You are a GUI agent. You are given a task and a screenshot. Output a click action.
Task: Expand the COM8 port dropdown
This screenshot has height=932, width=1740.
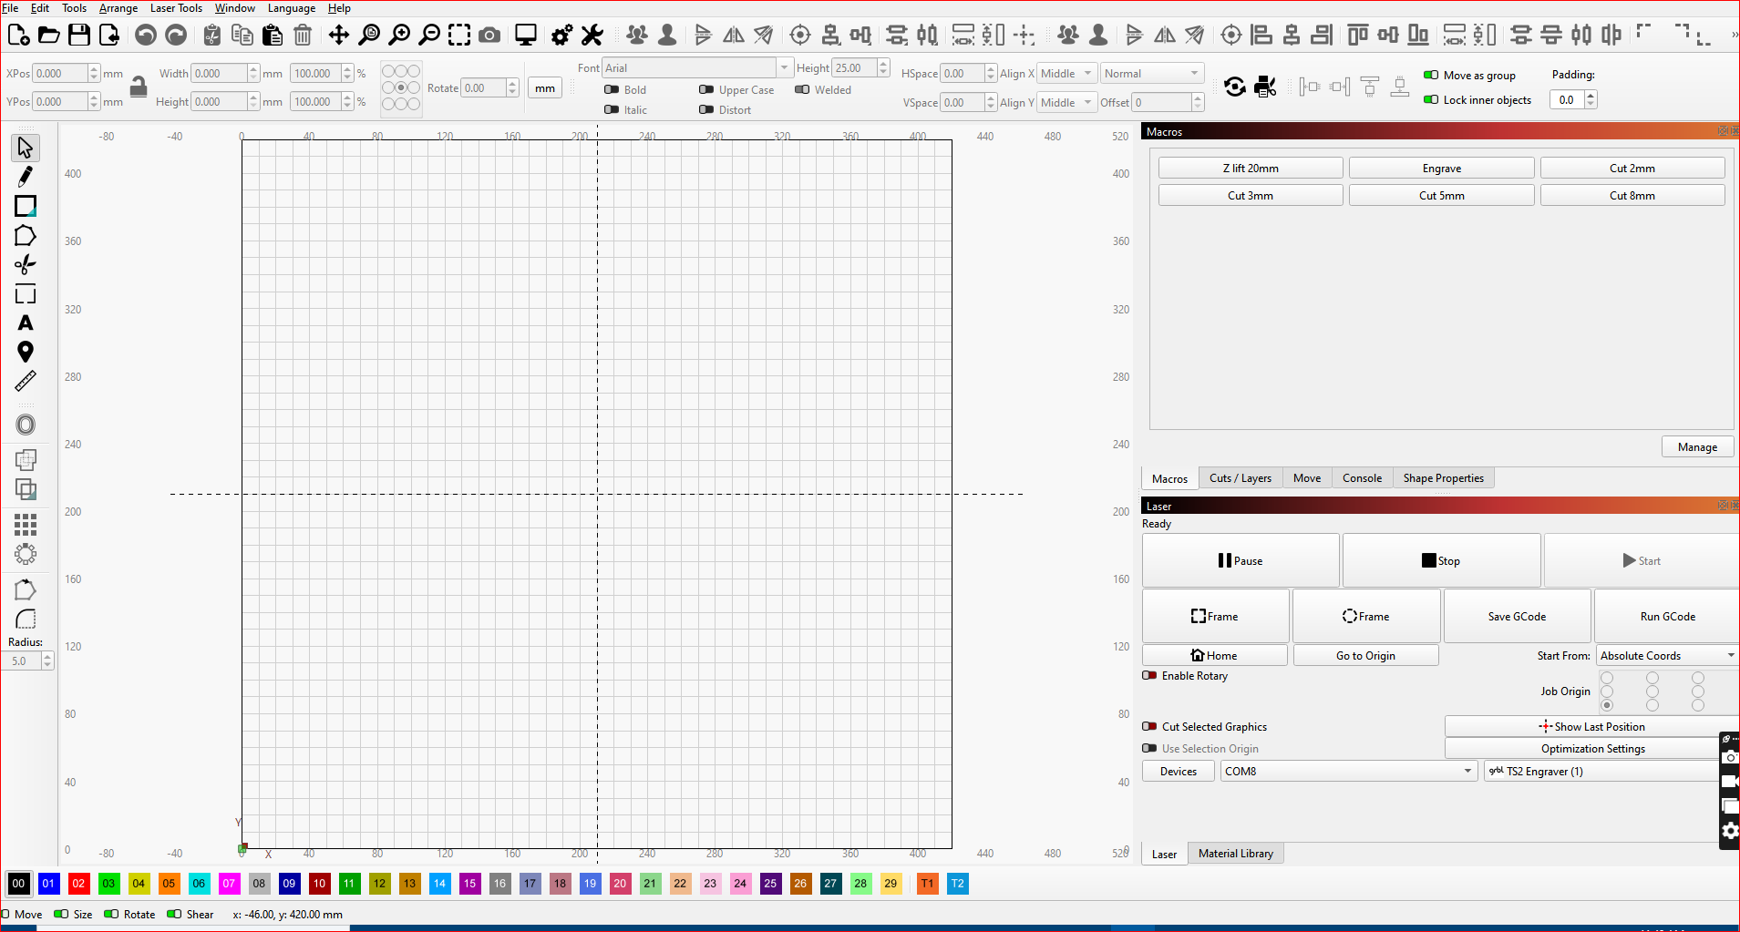1348,772
